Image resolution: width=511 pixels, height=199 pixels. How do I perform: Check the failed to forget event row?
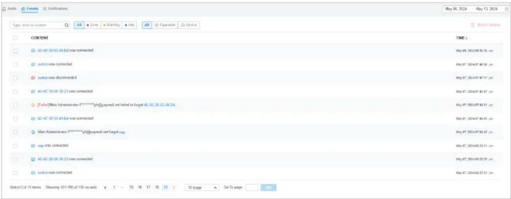pyautogui.click(x=15, y=105)
